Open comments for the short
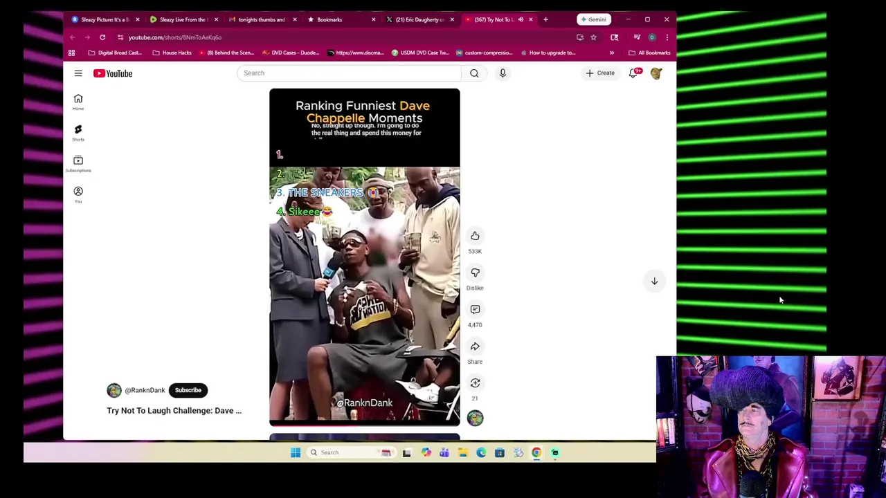The width and height of the screenshot is (886, 498). (475, 309)
